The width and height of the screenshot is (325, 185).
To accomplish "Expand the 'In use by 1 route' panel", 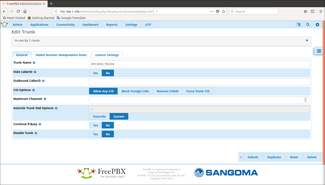I will (x=307, y=40).
